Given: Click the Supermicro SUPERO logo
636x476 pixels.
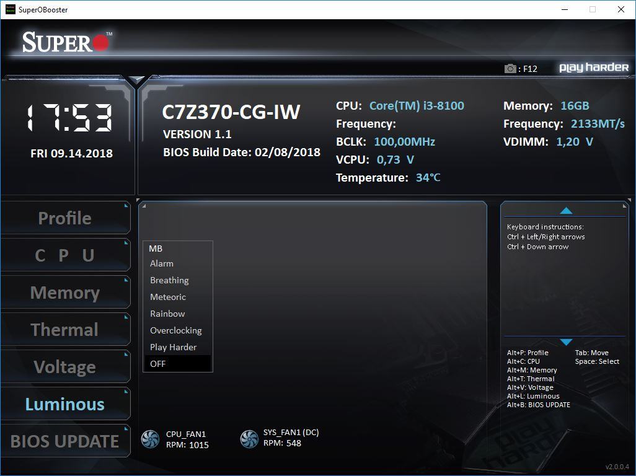Looking at the screenshot, I should click(x=67, y=42).
